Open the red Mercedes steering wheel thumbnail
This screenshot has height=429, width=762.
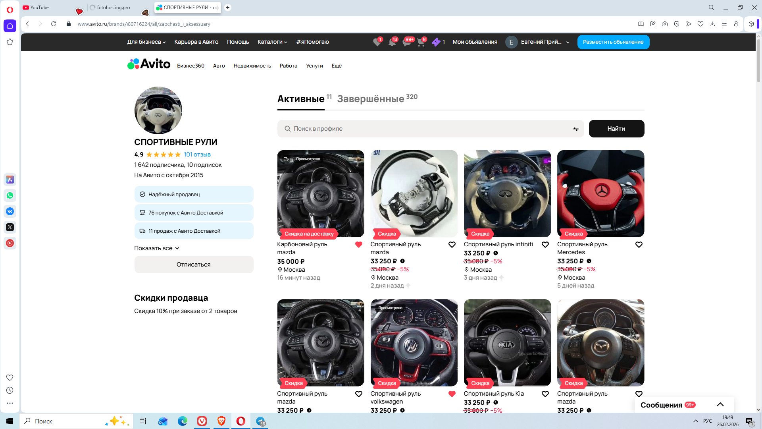point(600,193)
